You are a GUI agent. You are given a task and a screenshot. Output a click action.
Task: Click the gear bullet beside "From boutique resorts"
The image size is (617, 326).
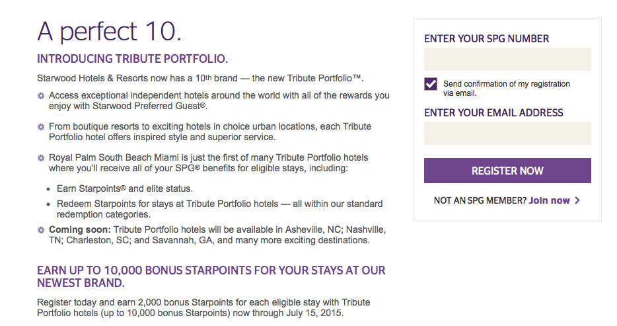tap(41, 127)
